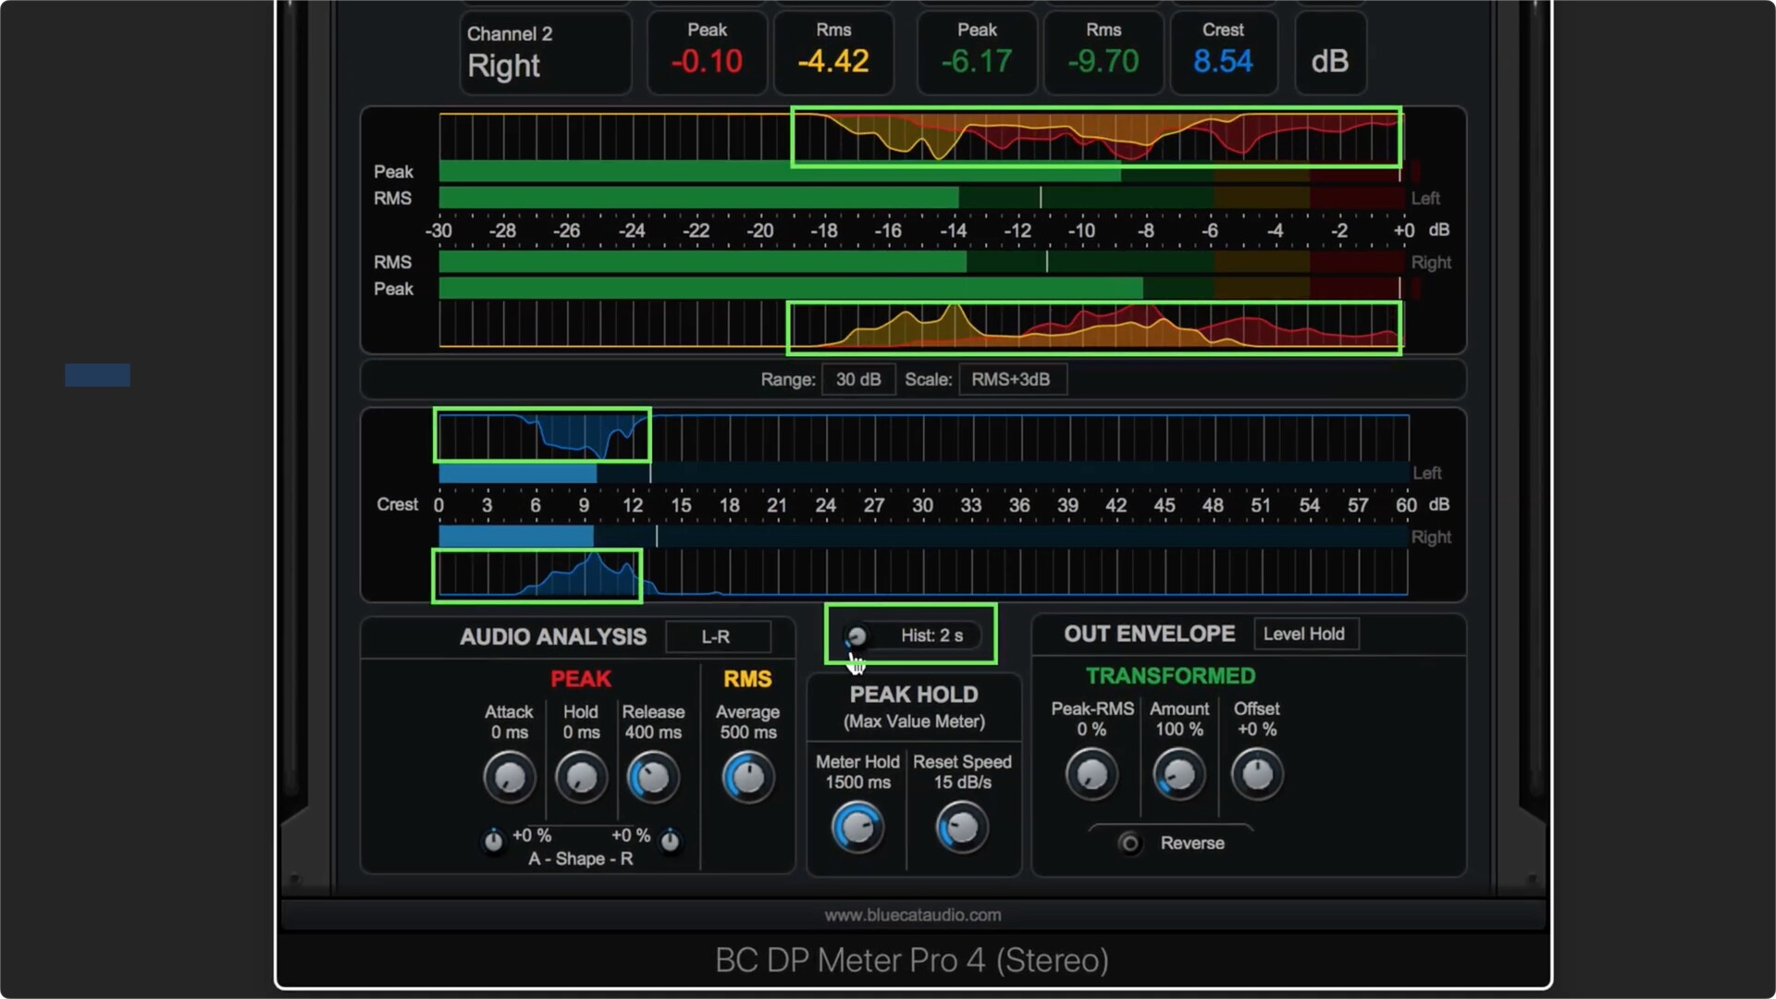Click the OUT ENVELOPE heading
The image size is (1776, 999).
tap(1149, 634)
